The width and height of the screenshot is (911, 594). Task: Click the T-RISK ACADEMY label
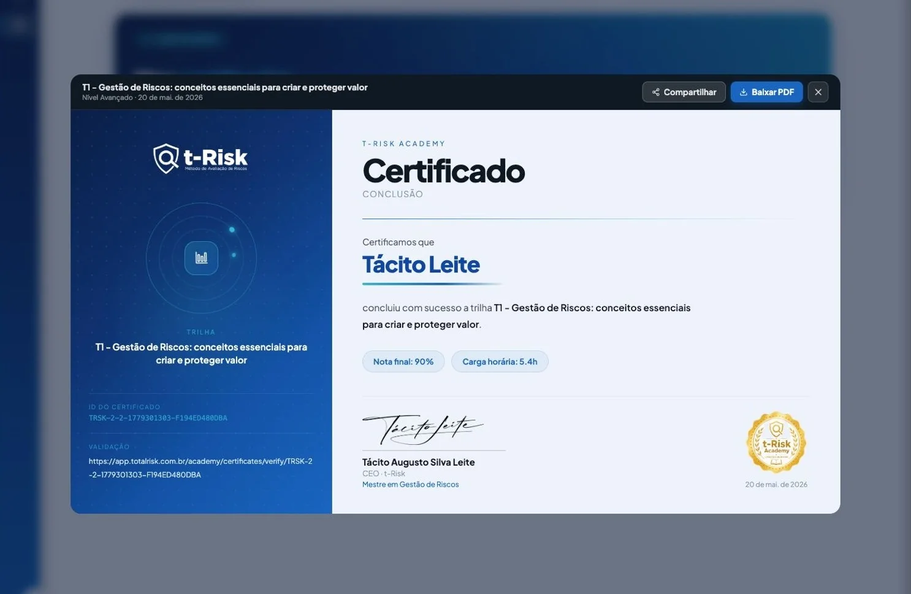point(403,144)
